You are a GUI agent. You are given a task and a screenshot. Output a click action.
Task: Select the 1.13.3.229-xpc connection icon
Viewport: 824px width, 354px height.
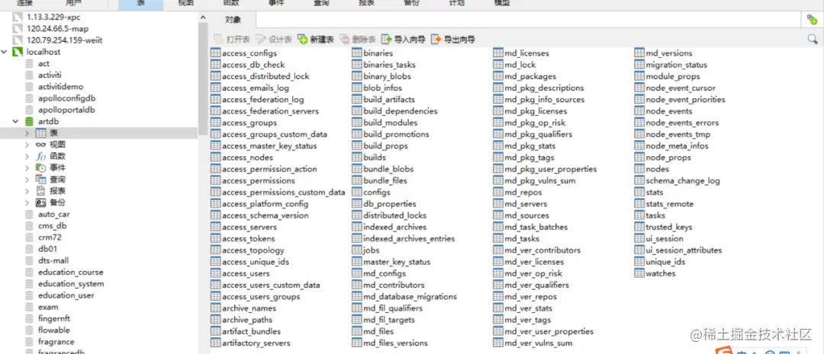(x=18, y=17)
